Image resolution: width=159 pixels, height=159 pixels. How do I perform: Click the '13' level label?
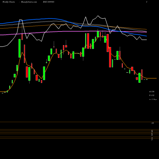coord(153,123)
